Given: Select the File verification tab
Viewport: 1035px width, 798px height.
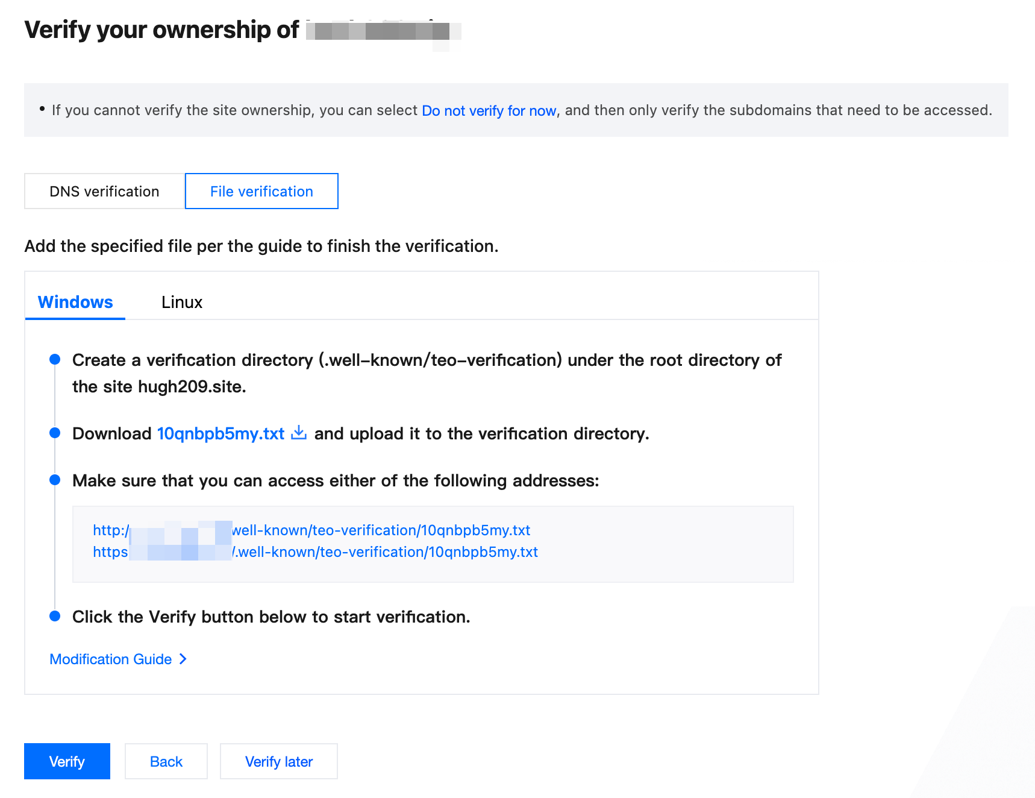Looking at the screenshot, I should point(261,192).
